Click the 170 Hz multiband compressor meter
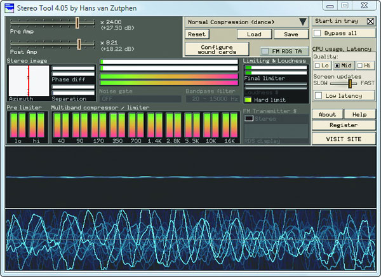381x277 pixels. [98, 125]
